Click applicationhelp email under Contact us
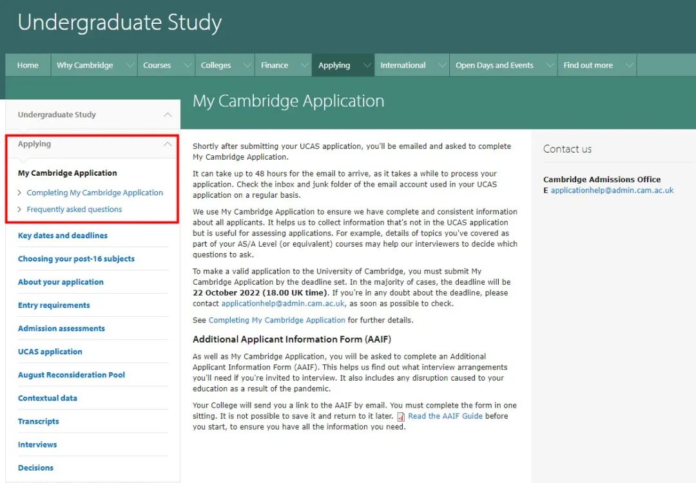The width and height of the screenshot is (696, 483). (x=612, y=191)
